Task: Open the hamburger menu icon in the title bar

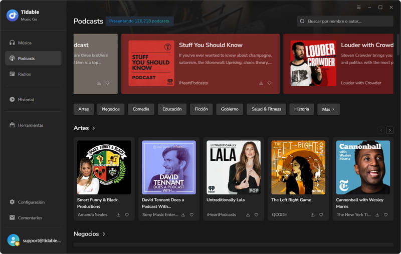Action: (359, 8)
